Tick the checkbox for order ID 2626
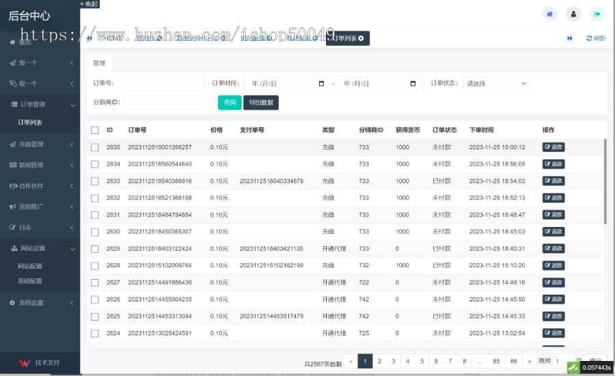The height and width of the screenshot is (376, 615). 95,299
